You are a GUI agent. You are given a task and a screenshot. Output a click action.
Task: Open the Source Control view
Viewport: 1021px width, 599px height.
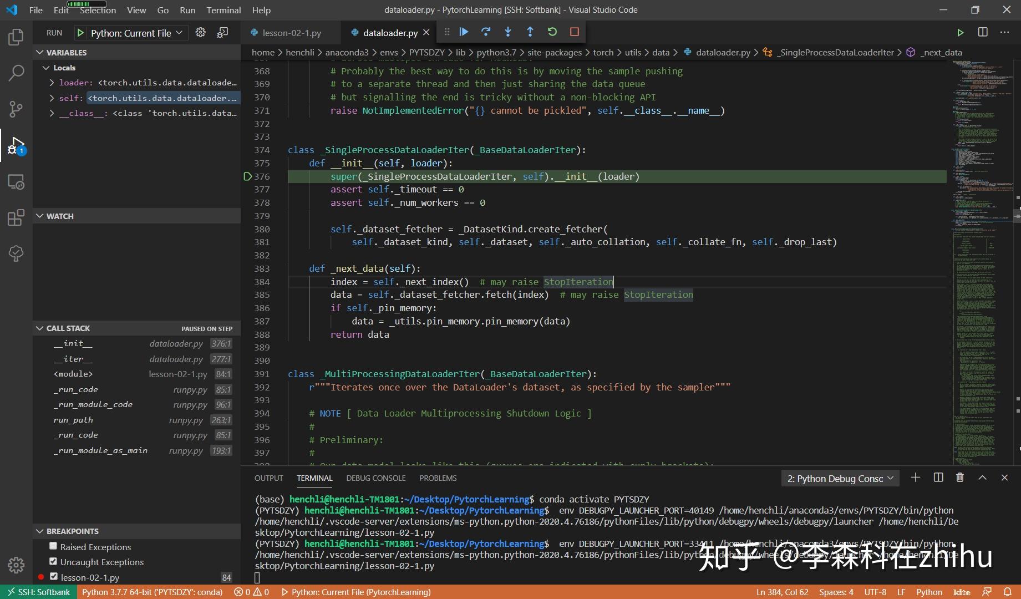click(x=16, y=109)
